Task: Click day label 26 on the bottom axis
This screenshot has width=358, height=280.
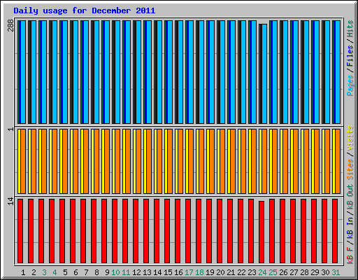Action: (x=283, y=272)
